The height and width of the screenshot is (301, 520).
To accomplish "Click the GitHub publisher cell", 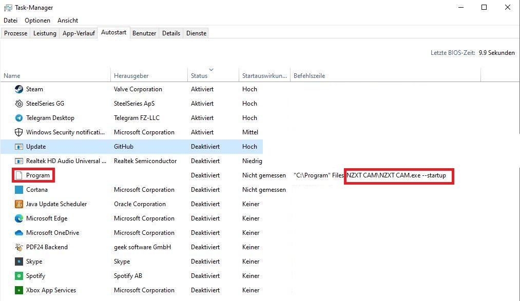I will (124, 147).
